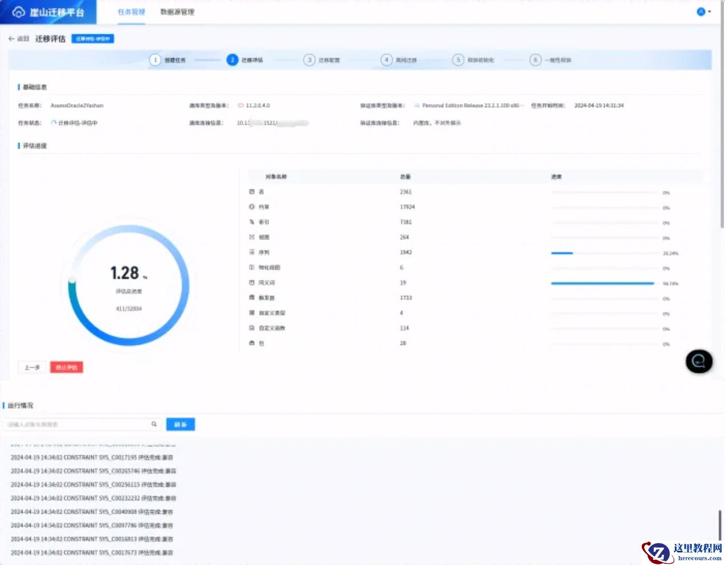Open the user avatar dropdown menu
This screenshot has height=565, width=725.
[x=704, y=12]
